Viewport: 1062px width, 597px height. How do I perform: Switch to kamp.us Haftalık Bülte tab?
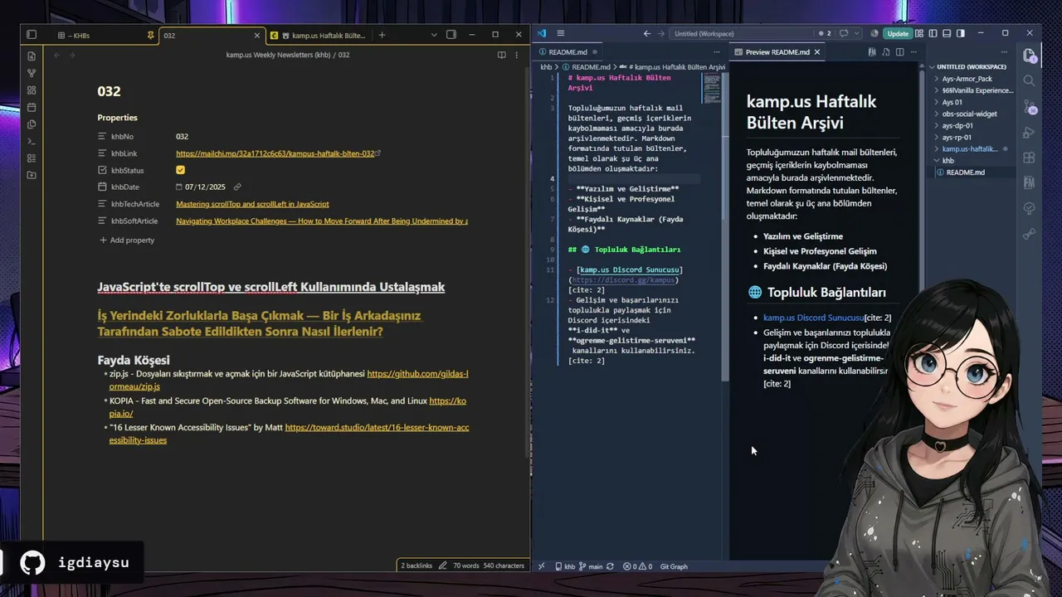(x=320, y=36)
